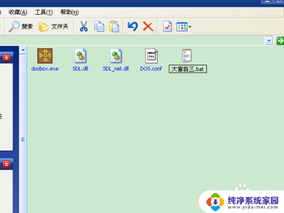Click the task pane scrollbar thumb grip
The height and width of the screenshot is (213, 284).
23,140
